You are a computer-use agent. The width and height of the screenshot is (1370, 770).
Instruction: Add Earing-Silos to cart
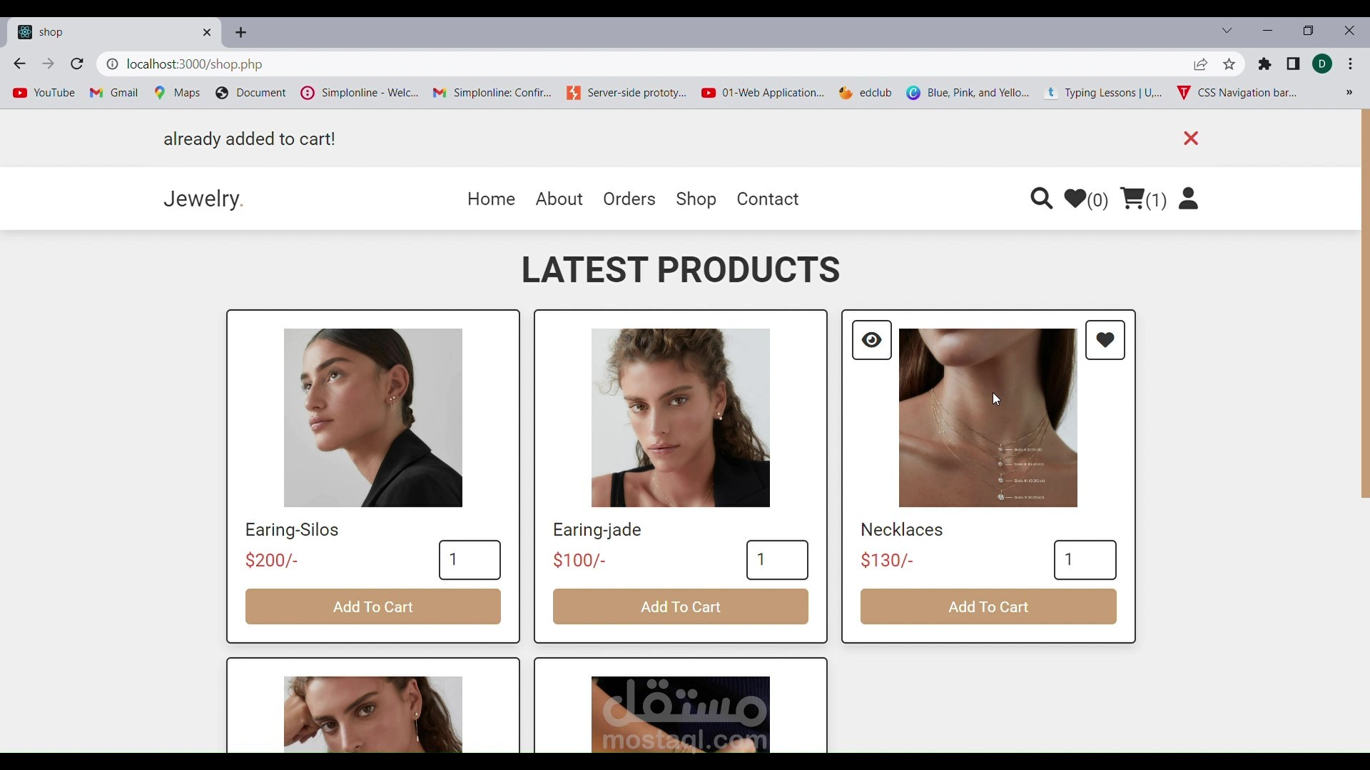[373, 607]
